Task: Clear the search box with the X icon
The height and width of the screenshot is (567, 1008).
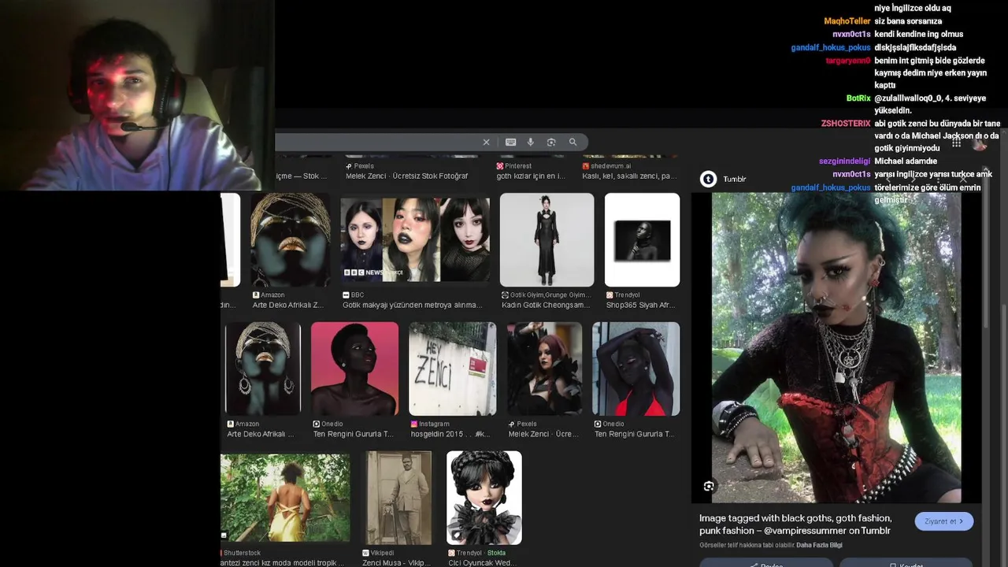Action: point(486,143)
